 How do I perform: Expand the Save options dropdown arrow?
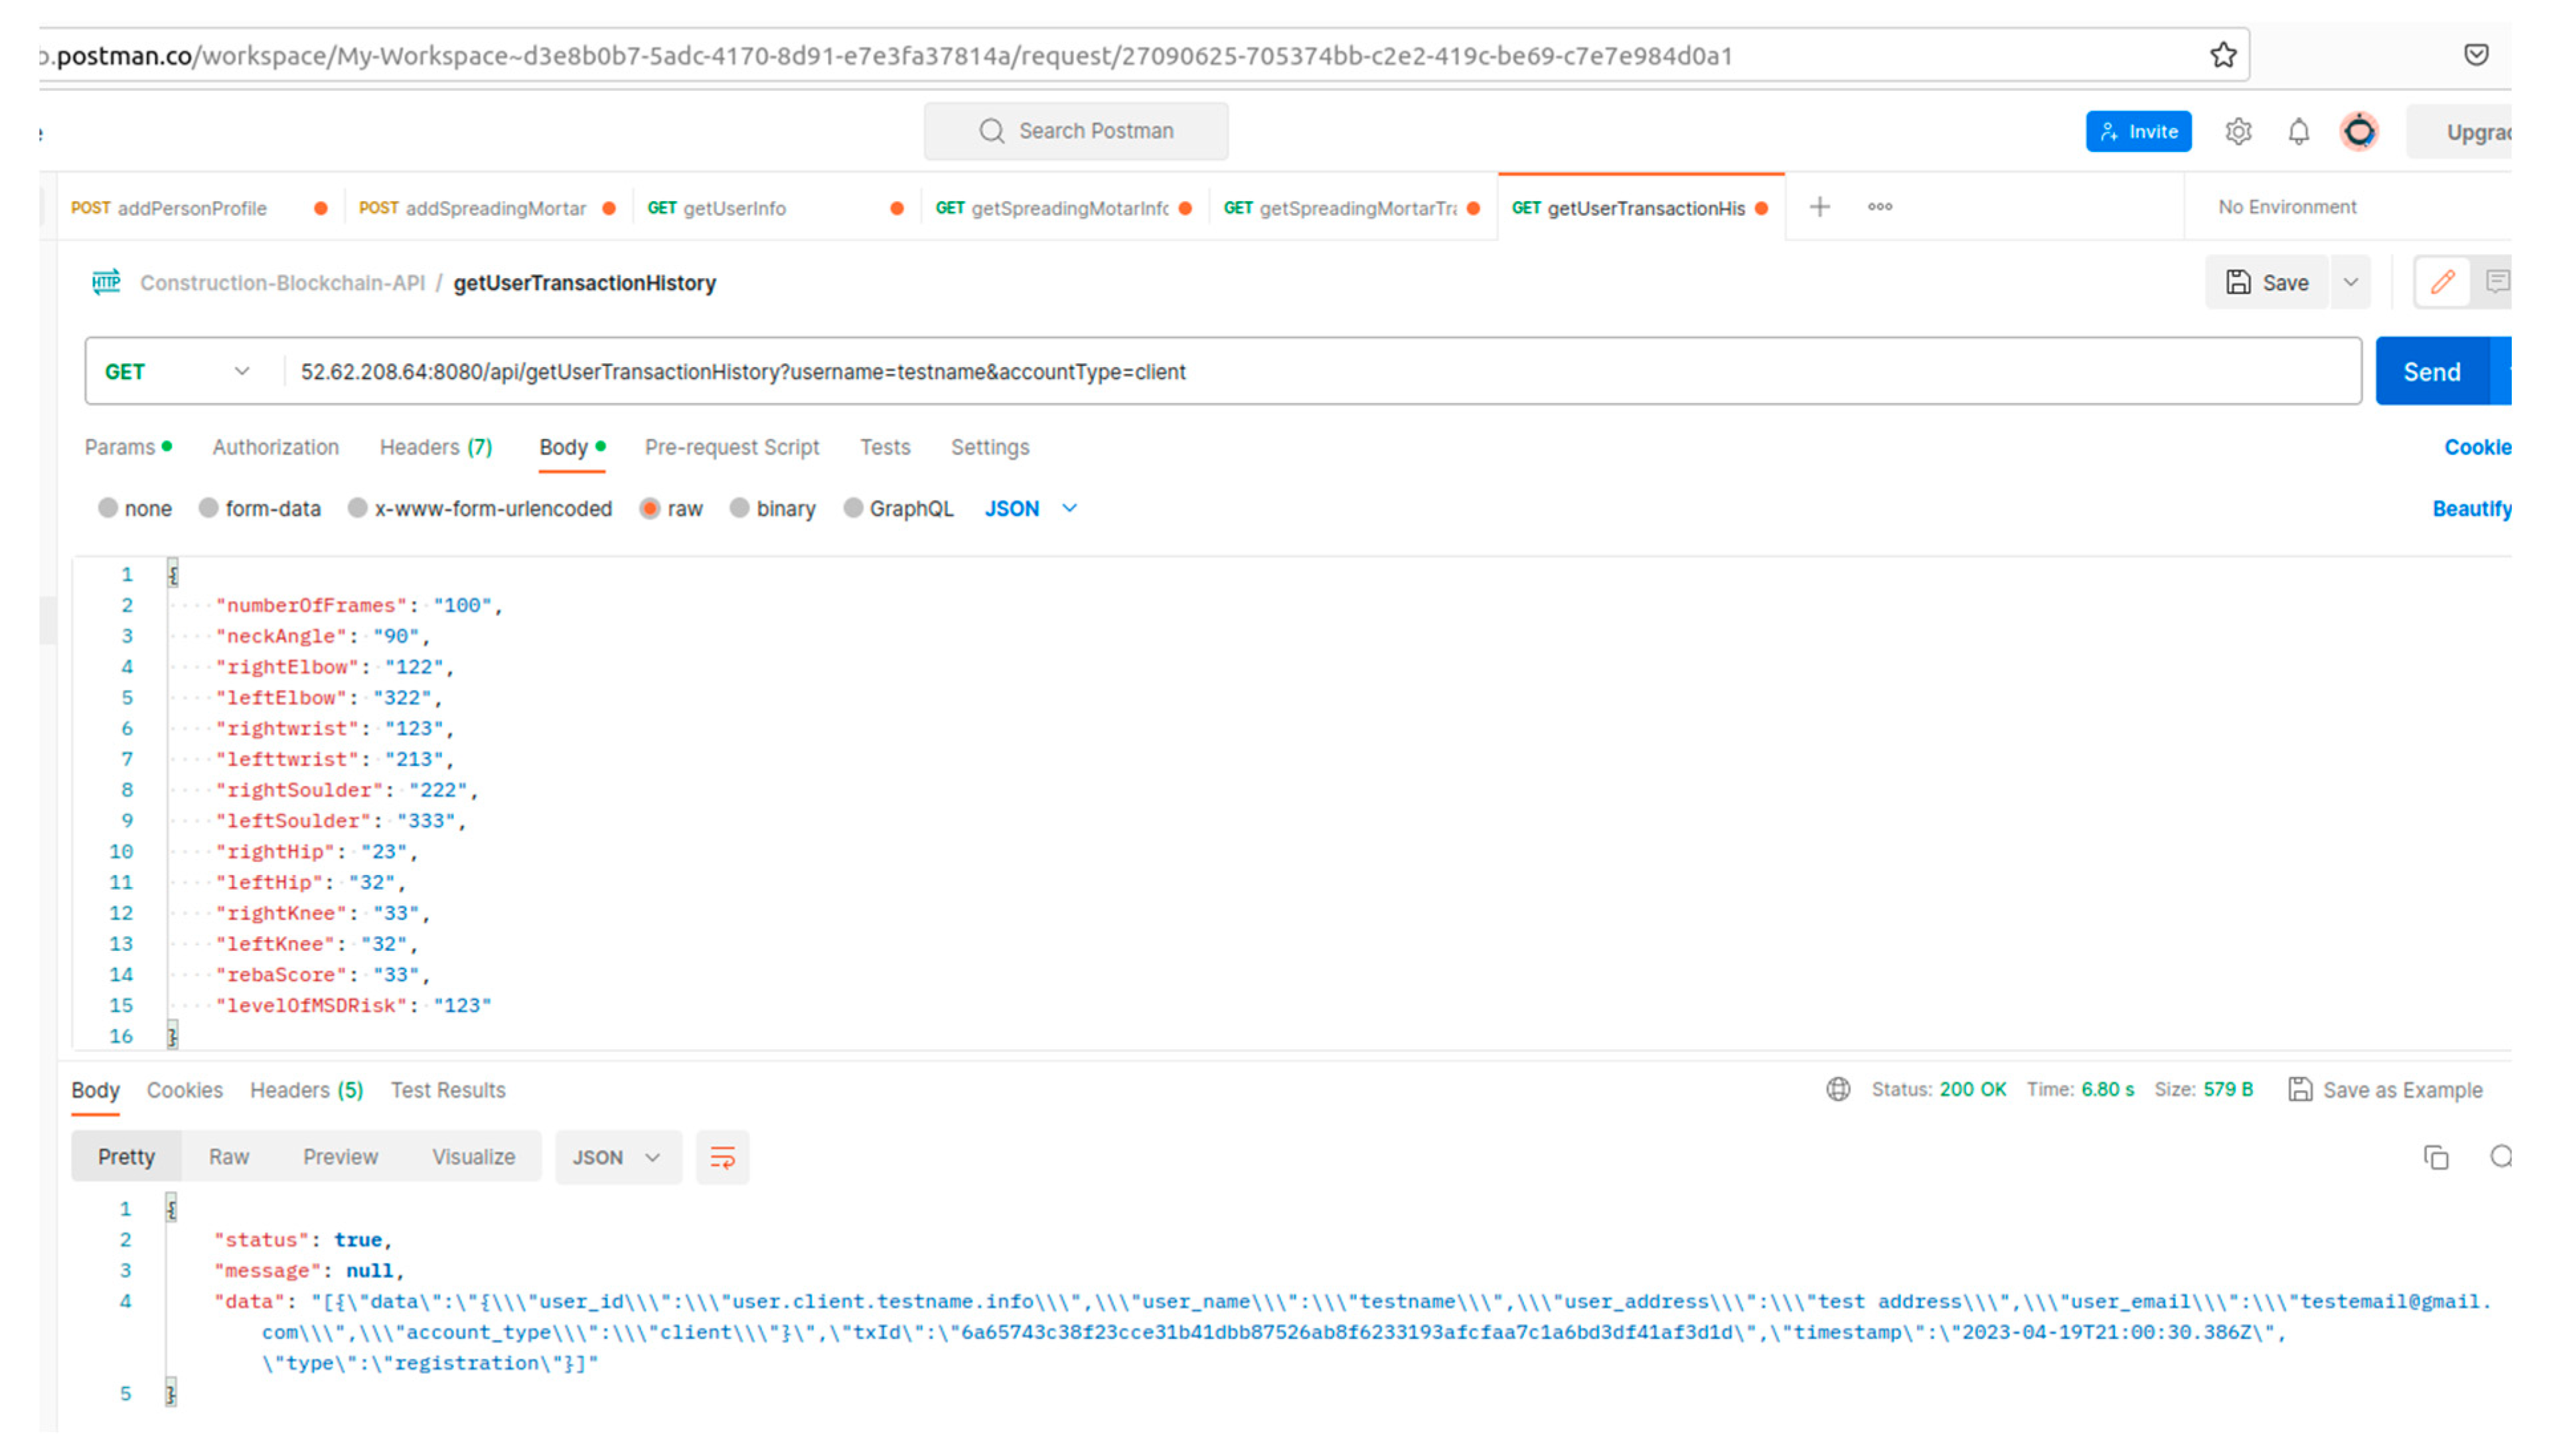coord(2350,282)
